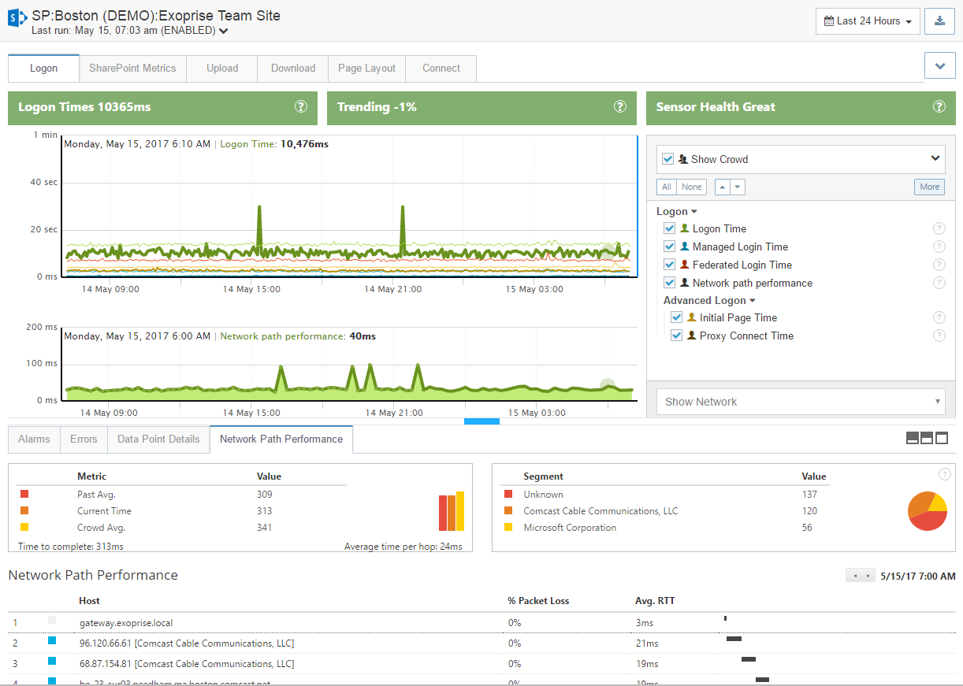Click move-up arrow button in metrics toolbar
This screenshot has height=686, width=963.
click(x=722, y=187)
